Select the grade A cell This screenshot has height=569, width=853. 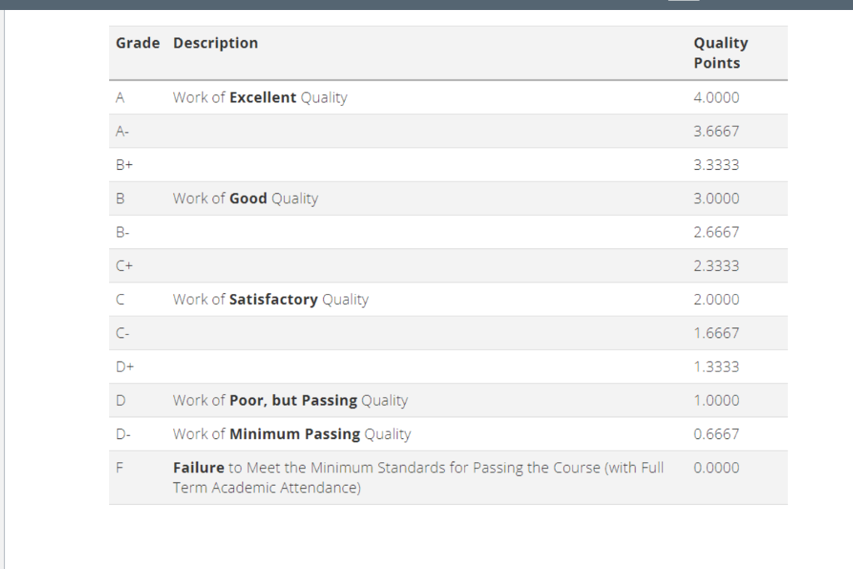[x=120, y=97]
